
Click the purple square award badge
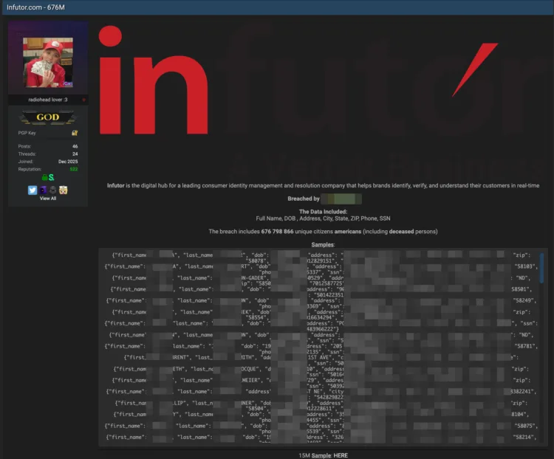click(43, 190)
